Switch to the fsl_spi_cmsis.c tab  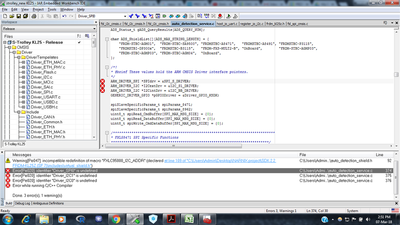[x=297, y=24]
